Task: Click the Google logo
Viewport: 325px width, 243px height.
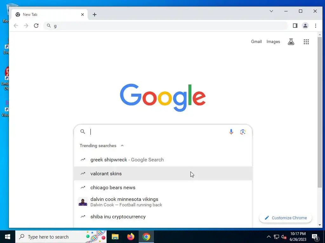Action: (x=163, y=97)
